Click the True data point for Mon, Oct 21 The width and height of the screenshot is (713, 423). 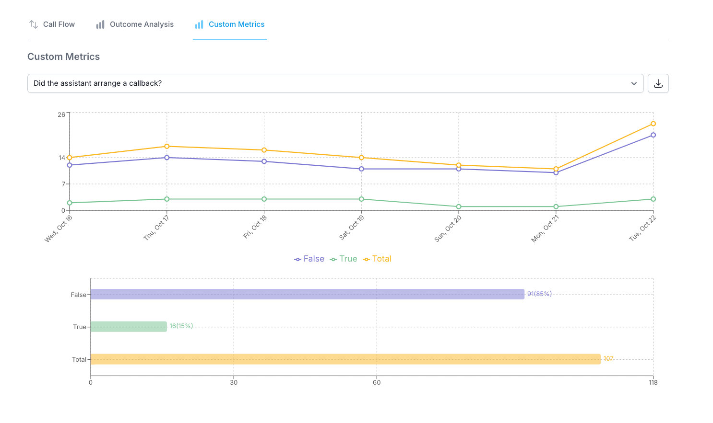pos(556,206)
